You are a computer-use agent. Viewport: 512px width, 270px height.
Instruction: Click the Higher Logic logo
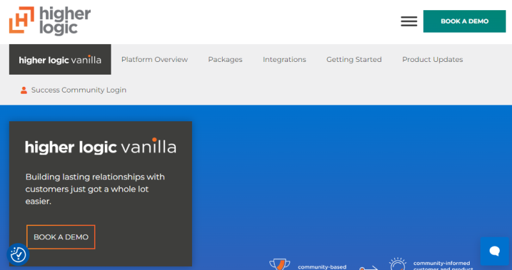(x=50, y=21)
